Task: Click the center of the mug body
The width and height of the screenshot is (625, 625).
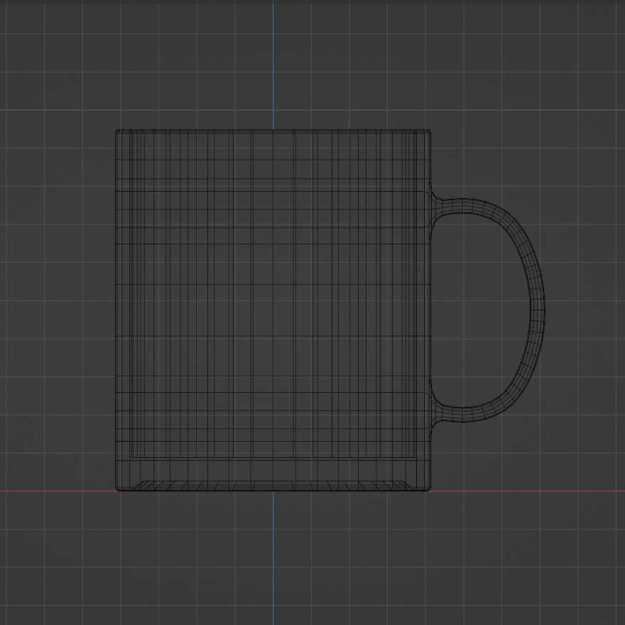Action: click(273, 309)
